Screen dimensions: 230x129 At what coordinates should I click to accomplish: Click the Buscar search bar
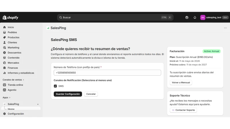coord(115,17)
